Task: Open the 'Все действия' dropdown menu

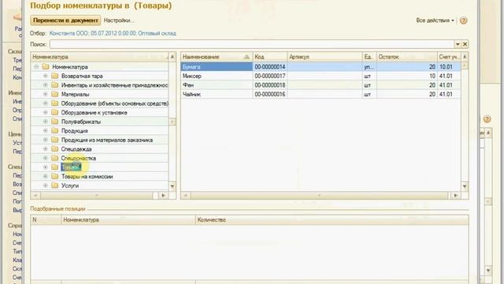Action: click(x=435, y=21)
